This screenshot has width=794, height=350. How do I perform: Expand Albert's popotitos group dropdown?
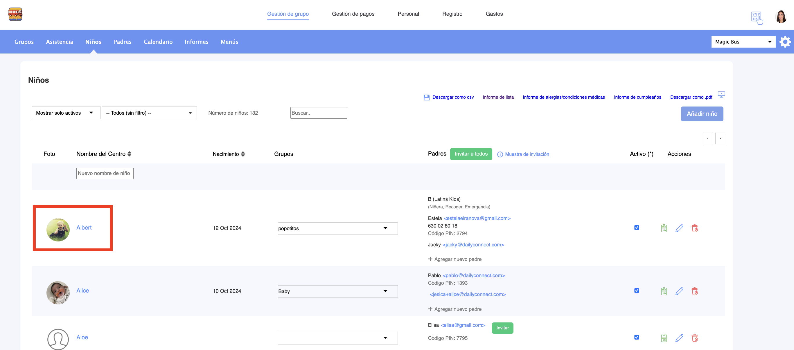(x=337, y=228)
